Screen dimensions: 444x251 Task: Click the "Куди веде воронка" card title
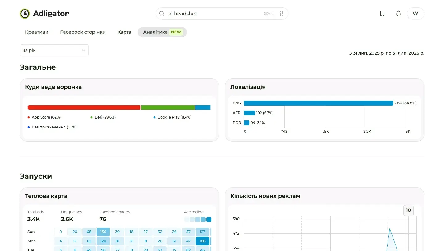53,87
